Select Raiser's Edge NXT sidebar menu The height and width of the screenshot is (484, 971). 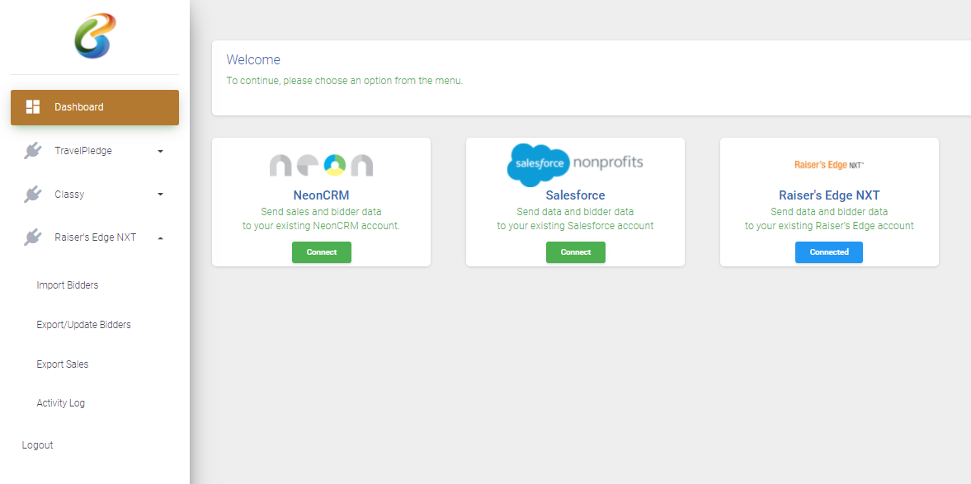pos(95,237)
